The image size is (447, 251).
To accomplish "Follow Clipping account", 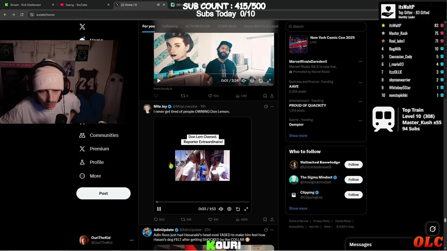I will click(x=353, y=195).
